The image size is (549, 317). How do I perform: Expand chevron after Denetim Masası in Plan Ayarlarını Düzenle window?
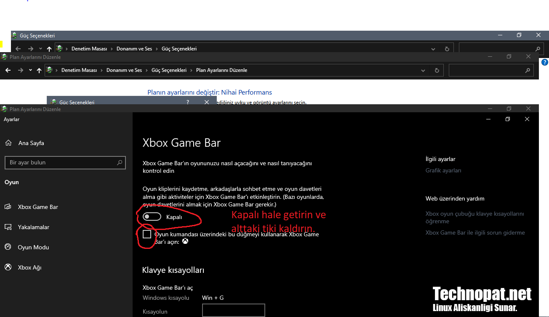point(101,70)
